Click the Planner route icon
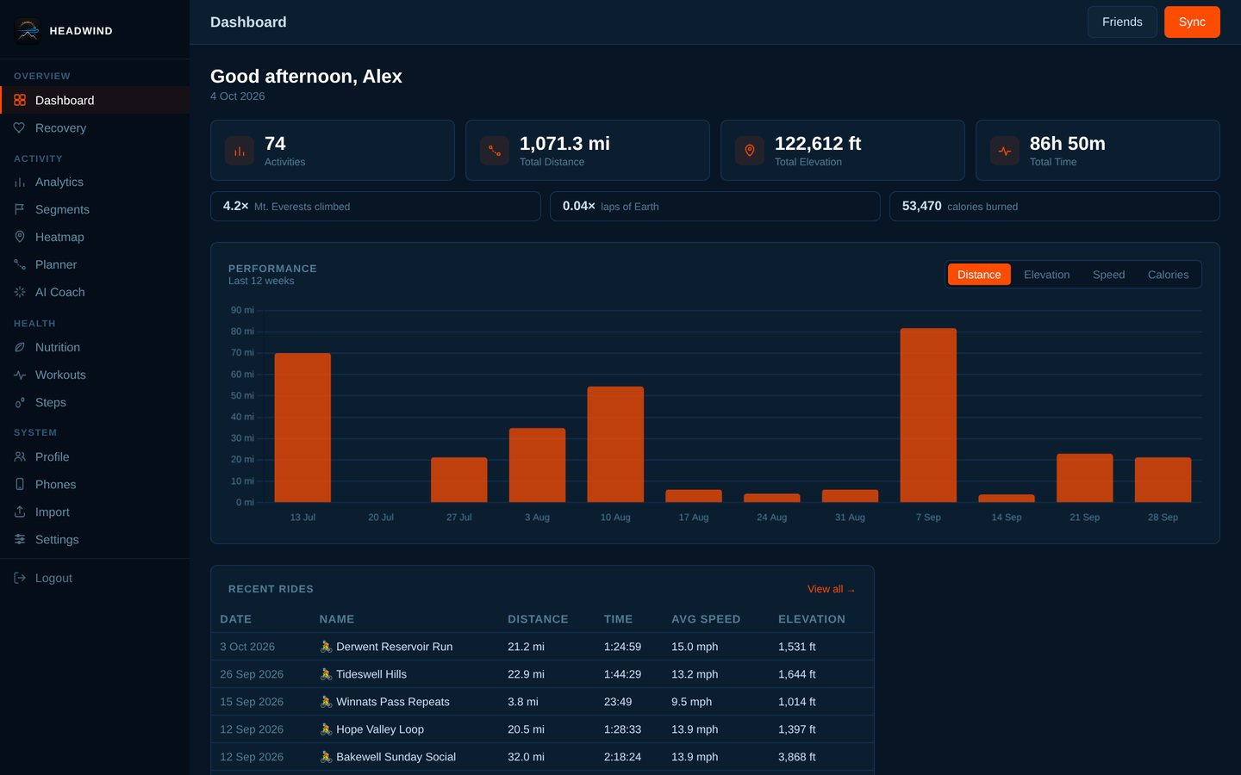Viewport: 1241px width, 775px height. click(x=20, y=264)
